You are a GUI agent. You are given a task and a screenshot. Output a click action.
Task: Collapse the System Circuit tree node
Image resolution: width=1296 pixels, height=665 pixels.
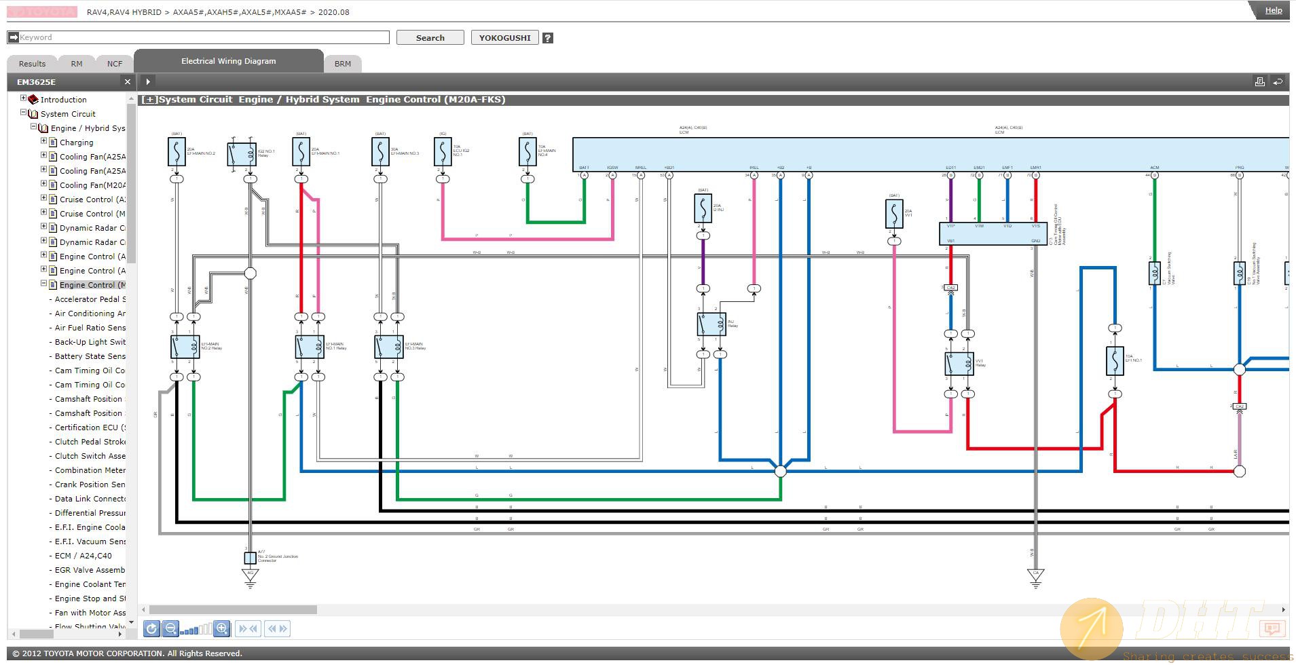pyautogui.click(x=23, y=113)
